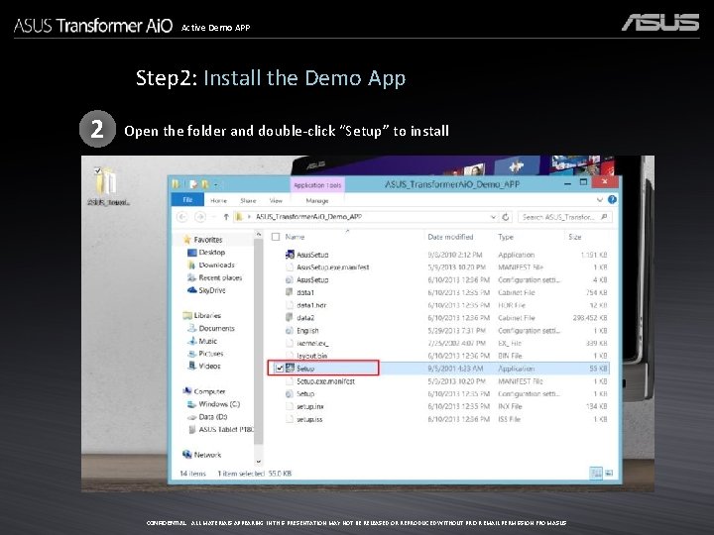Switch to the Home ribbon tab
This screenshot has width=714, height=535.
pos(218,200)
